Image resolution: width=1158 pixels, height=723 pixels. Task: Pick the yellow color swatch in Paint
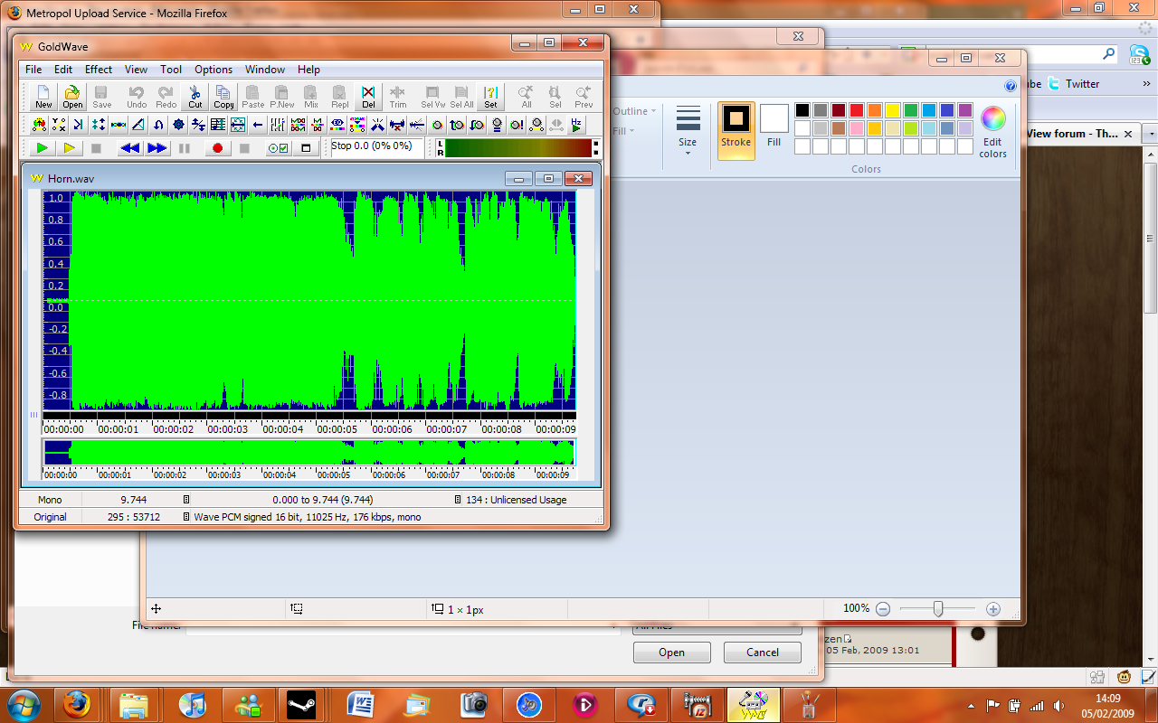893,110
